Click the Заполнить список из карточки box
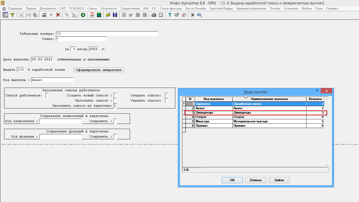 [115, 106]
